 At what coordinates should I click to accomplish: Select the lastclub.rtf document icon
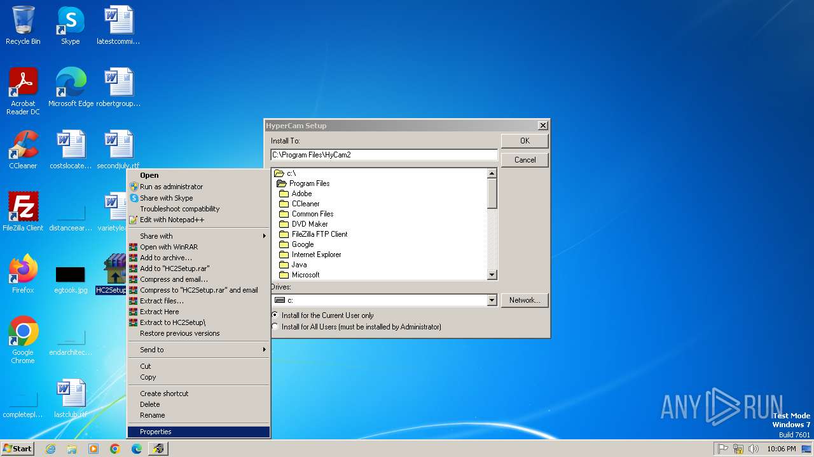(x=71, y=399)
